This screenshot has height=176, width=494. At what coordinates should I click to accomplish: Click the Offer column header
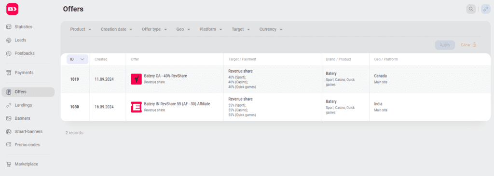[135, 59]
